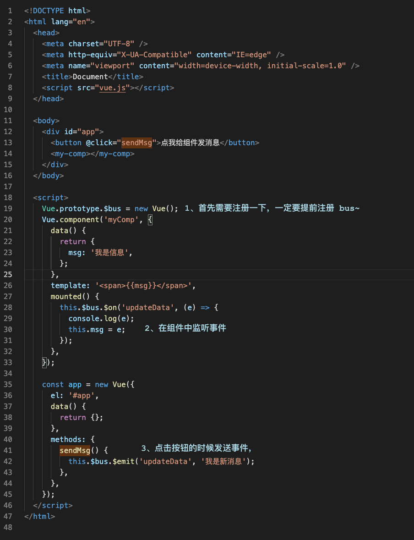Click the const keyword on line 35
Image resolution: width=414 pixels, height=540 pixels.
[53, 385]
